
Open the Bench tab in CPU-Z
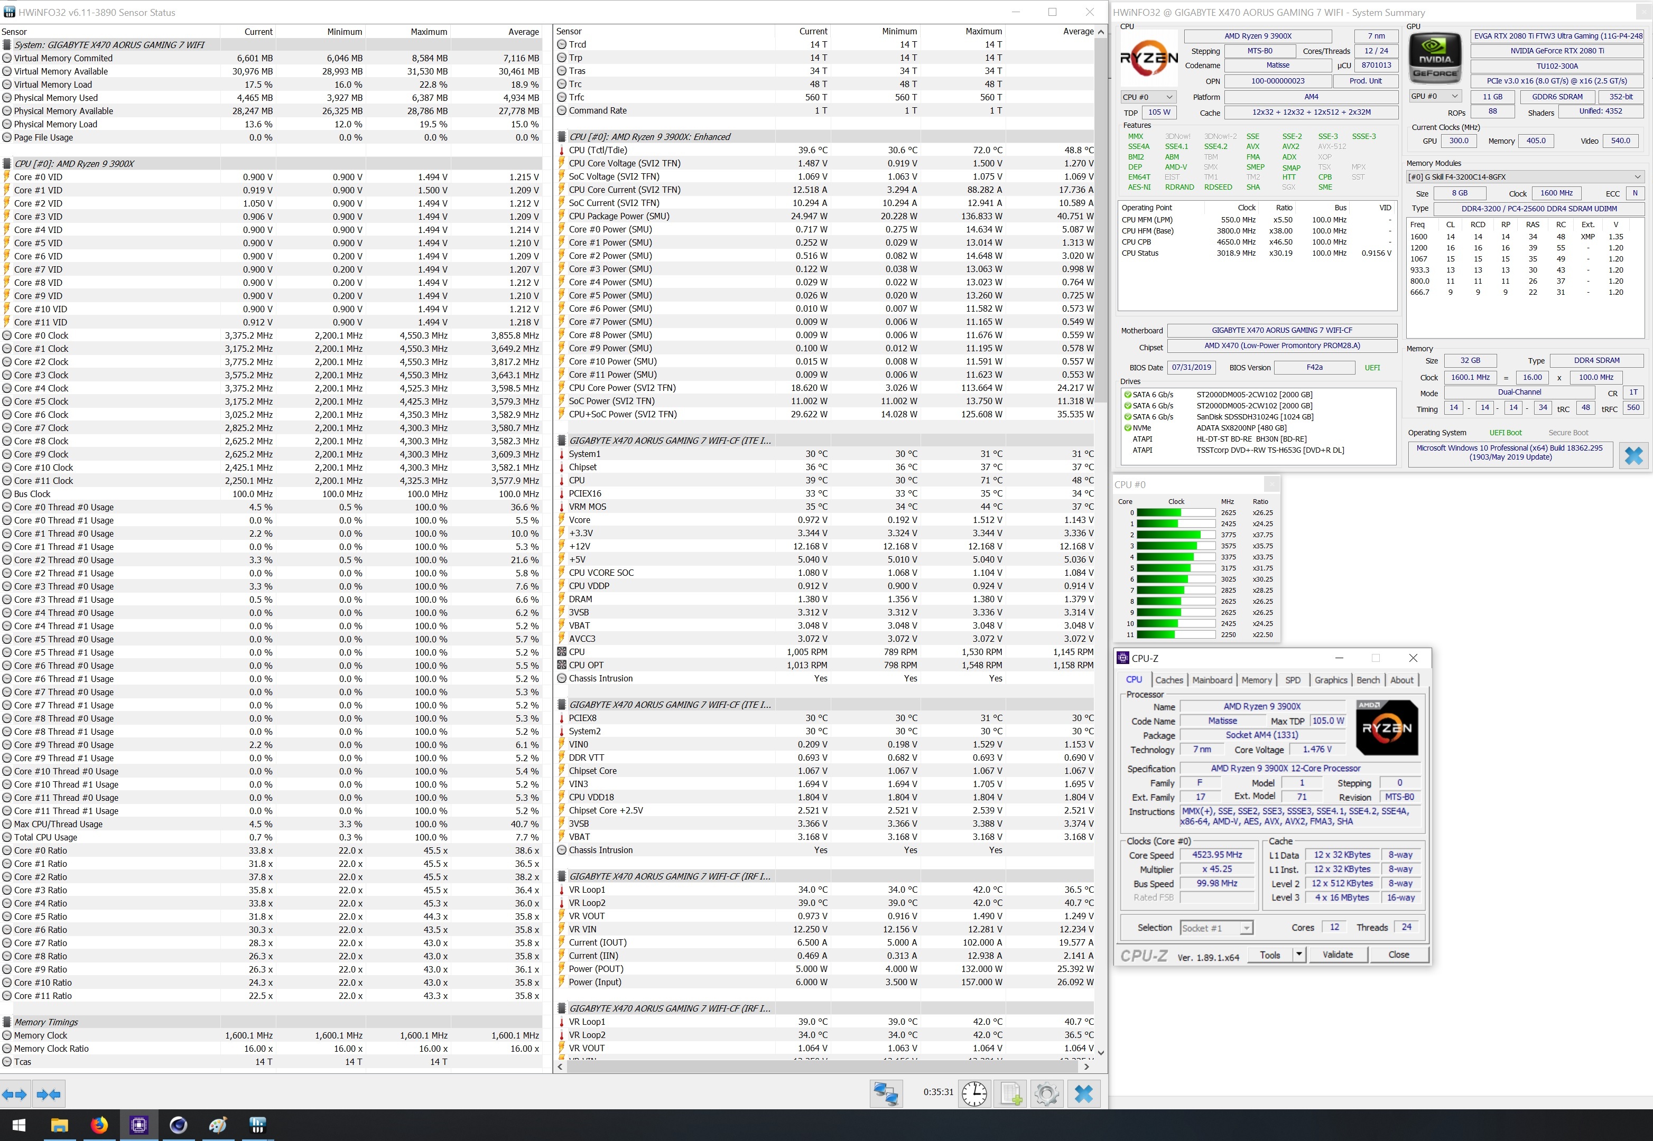[x=1368, y=680]
